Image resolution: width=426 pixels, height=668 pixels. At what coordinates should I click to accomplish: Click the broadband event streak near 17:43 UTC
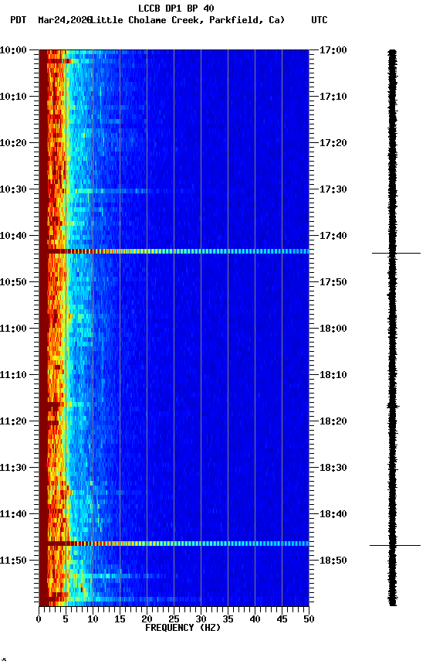pos(174,252)
